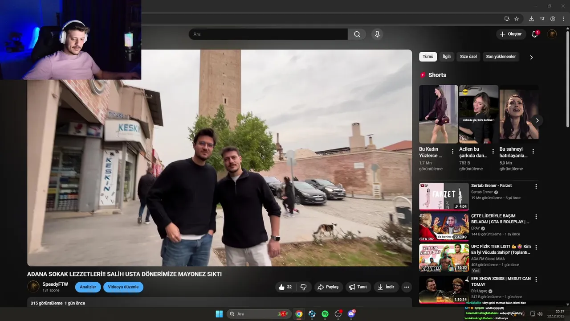Image resolution: width=570 pixels, height=321 pixels.
Task: Click Videoyu düzenle button
Action: pos(123,287)
